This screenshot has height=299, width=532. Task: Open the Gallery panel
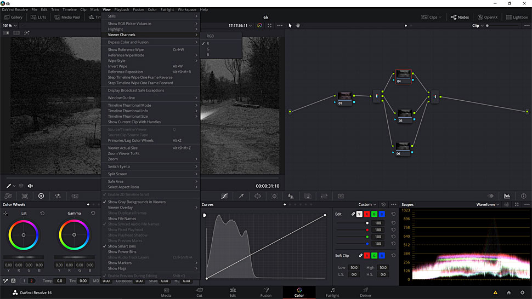(13, 17)
